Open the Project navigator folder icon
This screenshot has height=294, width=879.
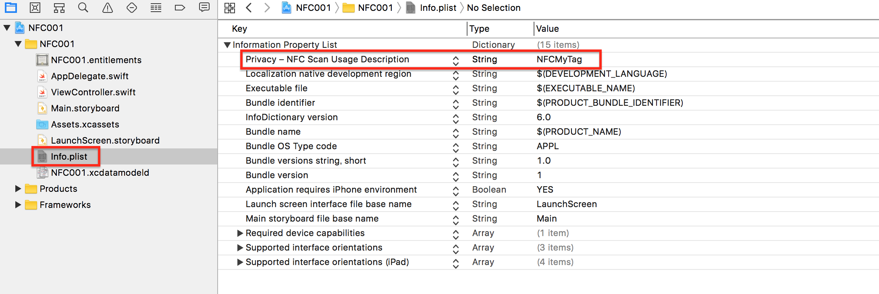pyautogui.click(x=11, y=8)
